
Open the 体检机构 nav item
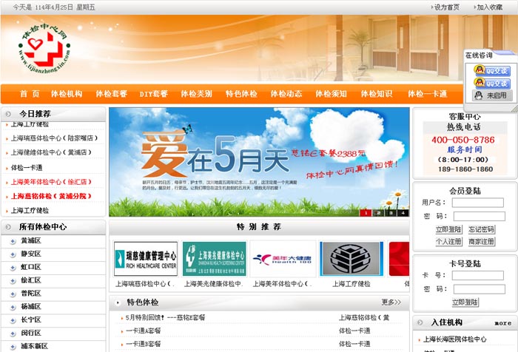67,94
